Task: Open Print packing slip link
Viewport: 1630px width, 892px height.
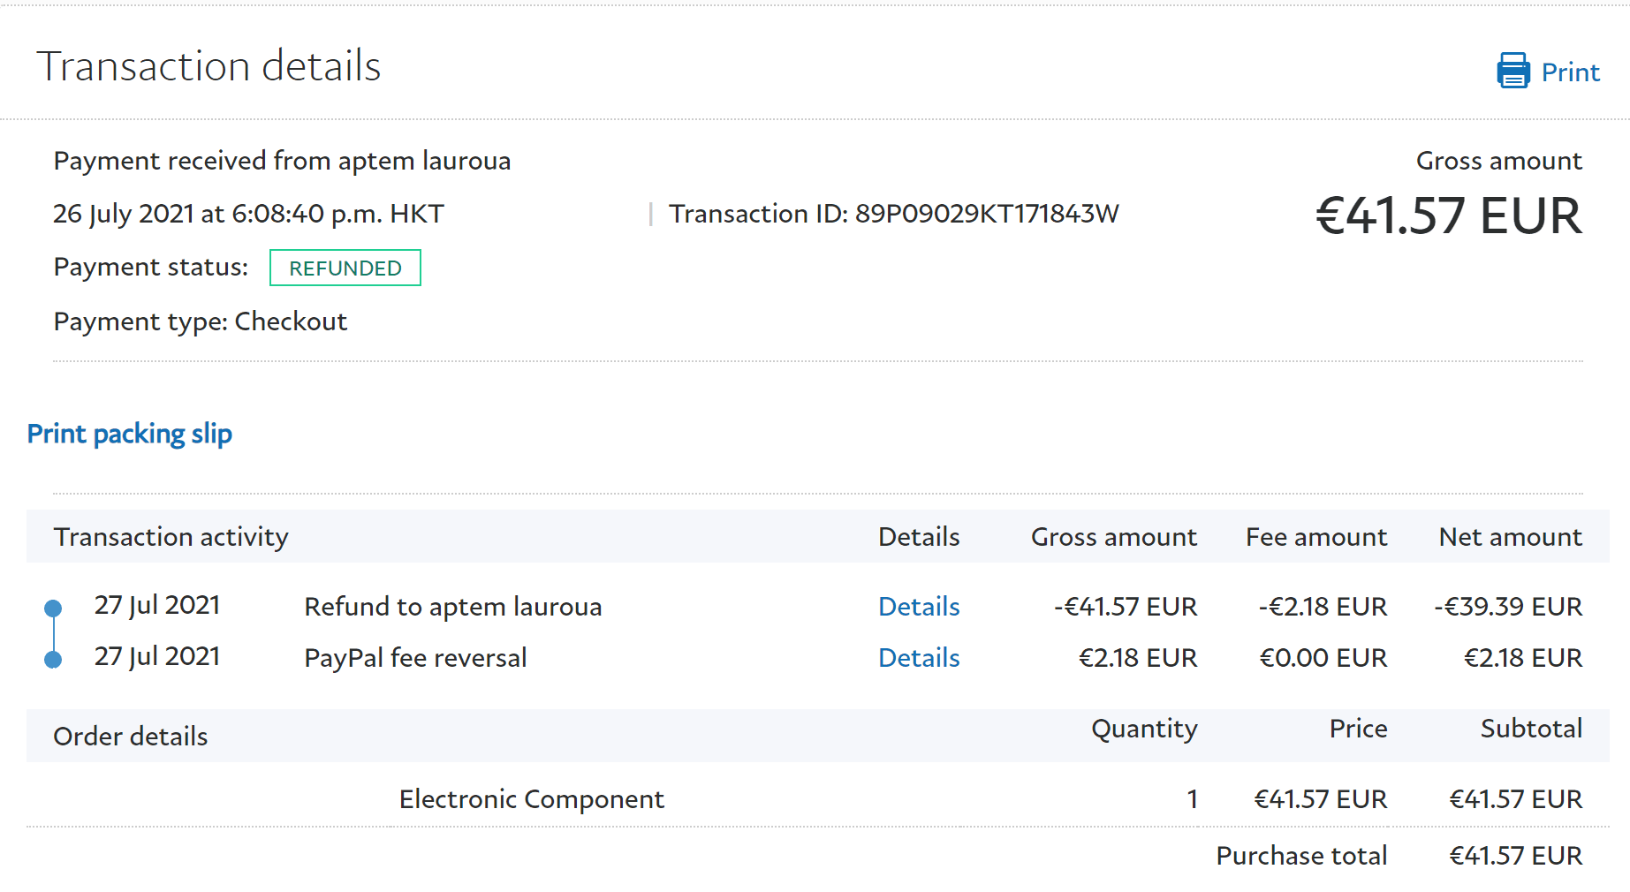Action: (130, 434)
